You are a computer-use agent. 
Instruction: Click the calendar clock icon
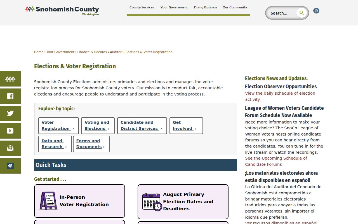(x=152, y=202)
